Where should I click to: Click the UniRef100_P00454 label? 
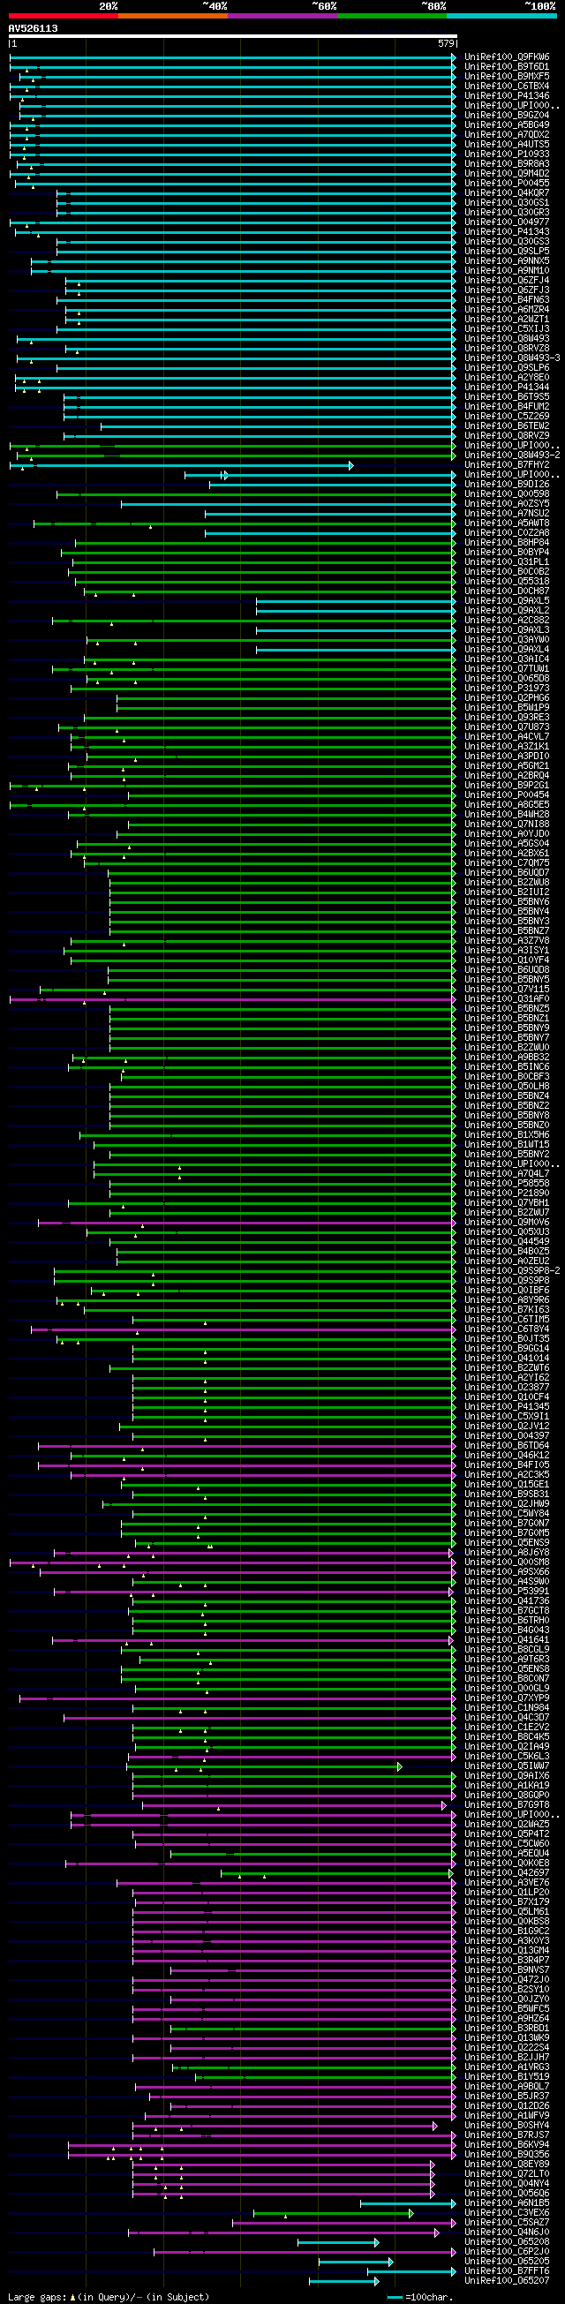(507, 795)
